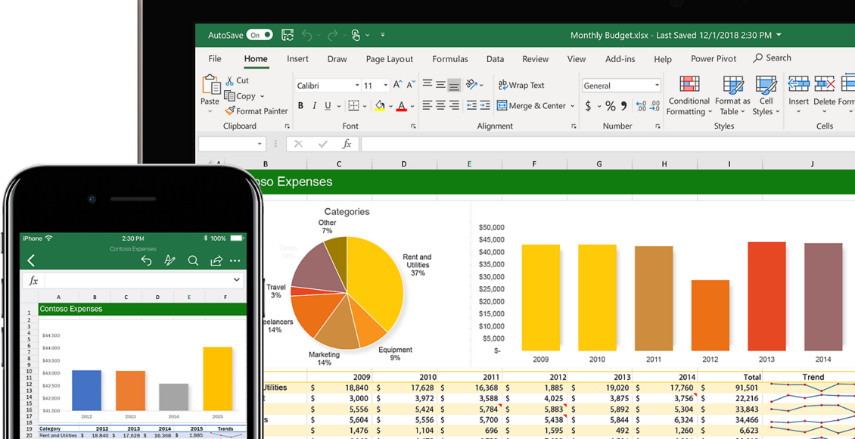Open the Format as Table gallery
Screen dimensions: 855x439
tap(732, 95)
